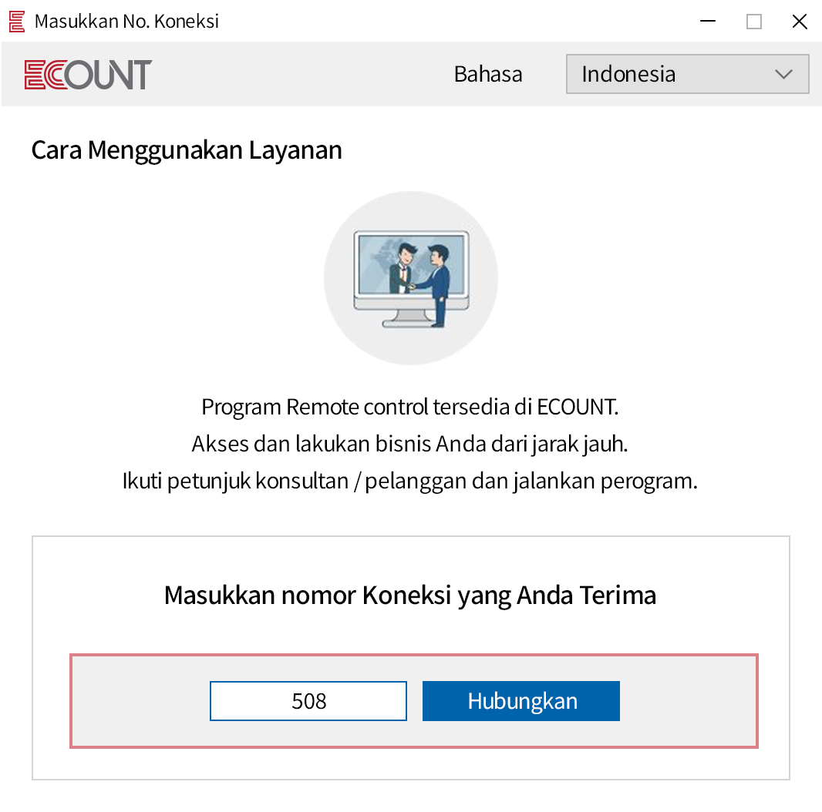822x812 pixels.
Task: Click the pink-bordered connection panel area
Action: click(x=139, y=701)
